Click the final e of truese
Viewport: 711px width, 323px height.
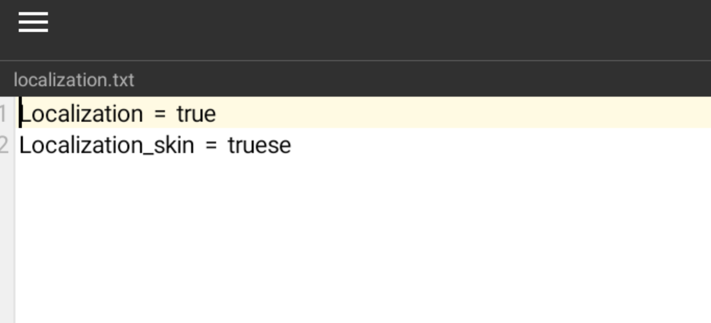pos(286,146)
